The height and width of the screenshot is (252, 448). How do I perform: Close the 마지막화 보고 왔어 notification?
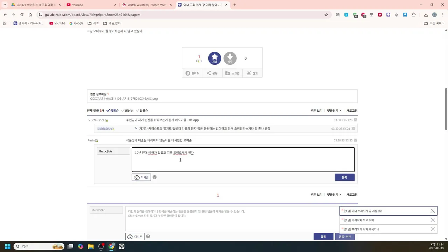pos(433,220)
